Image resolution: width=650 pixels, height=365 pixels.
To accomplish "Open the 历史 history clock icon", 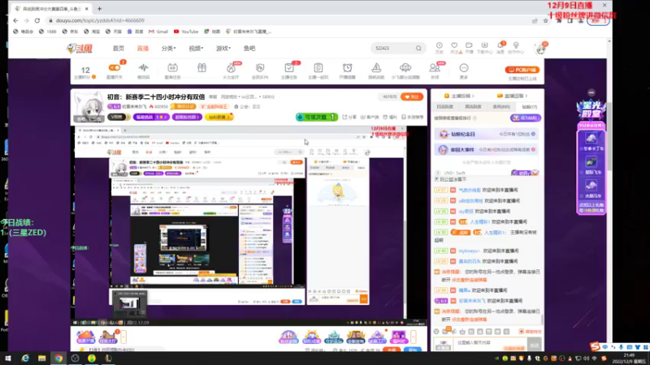I will point(439,48).
